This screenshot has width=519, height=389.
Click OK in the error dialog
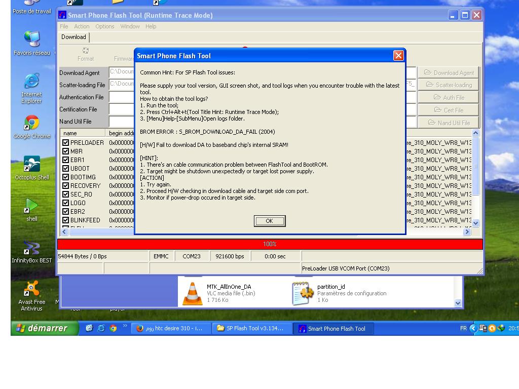(270, 221)
